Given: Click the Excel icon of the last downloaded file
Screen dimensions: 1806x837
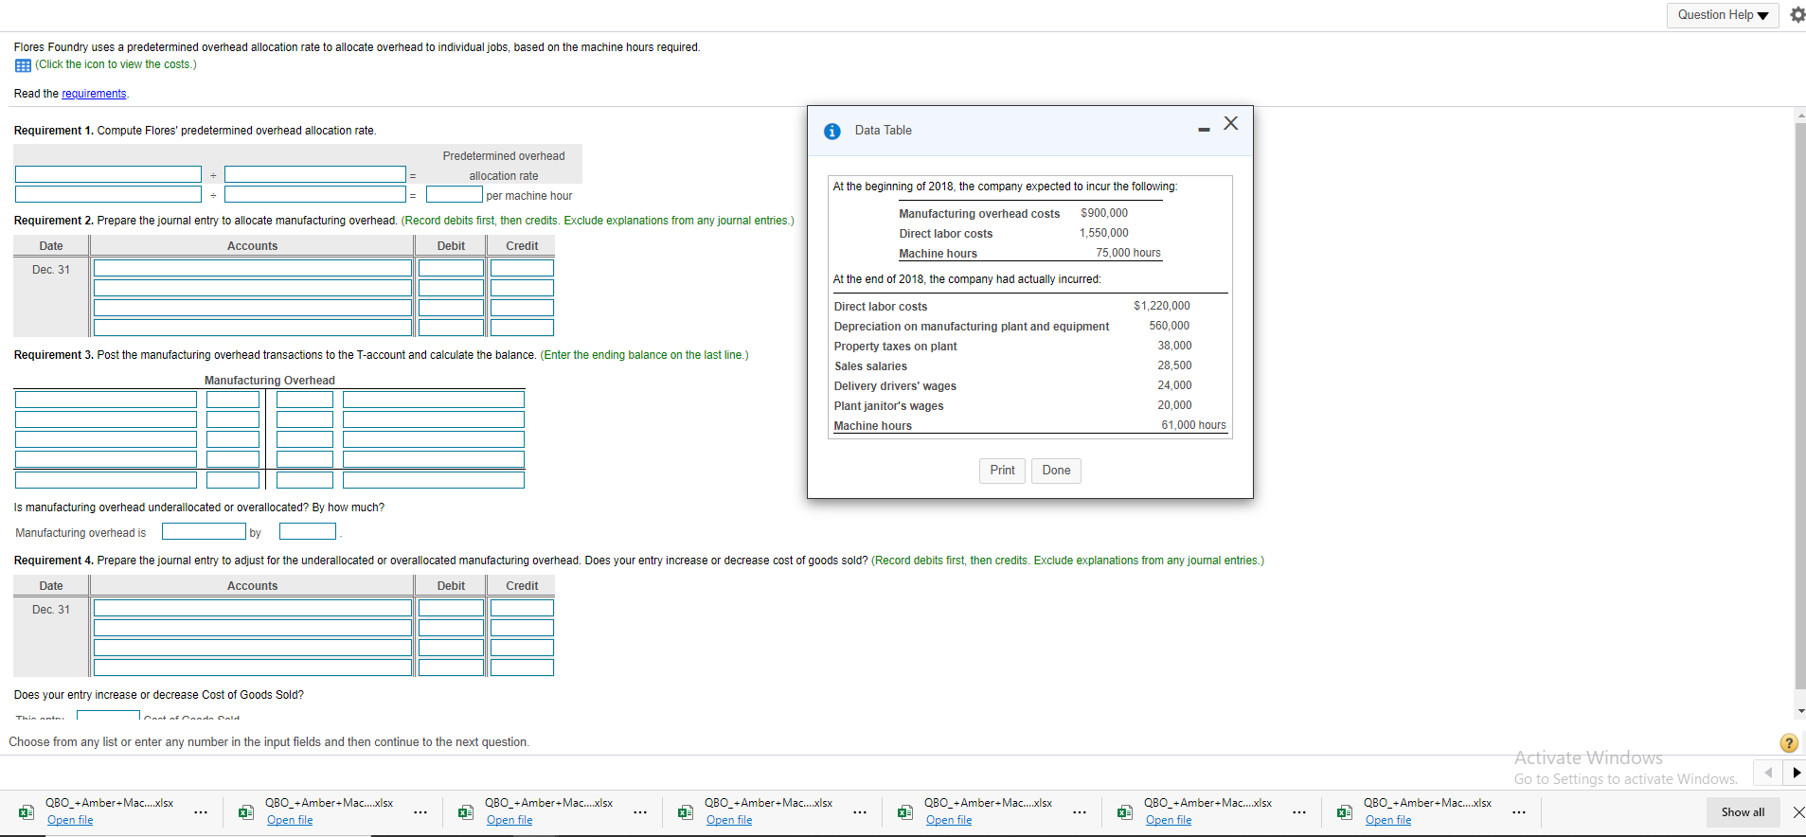Looking at the screenshot, I should (1345, 812).
